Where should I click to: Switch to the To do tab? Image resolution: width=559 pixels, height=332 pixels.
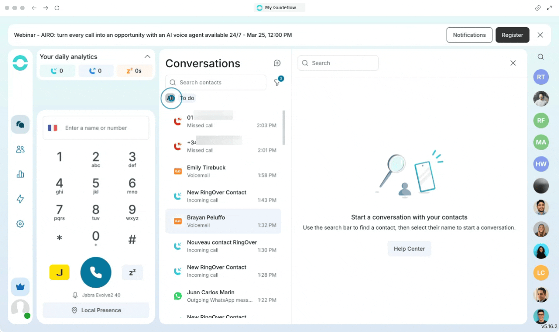188,98
